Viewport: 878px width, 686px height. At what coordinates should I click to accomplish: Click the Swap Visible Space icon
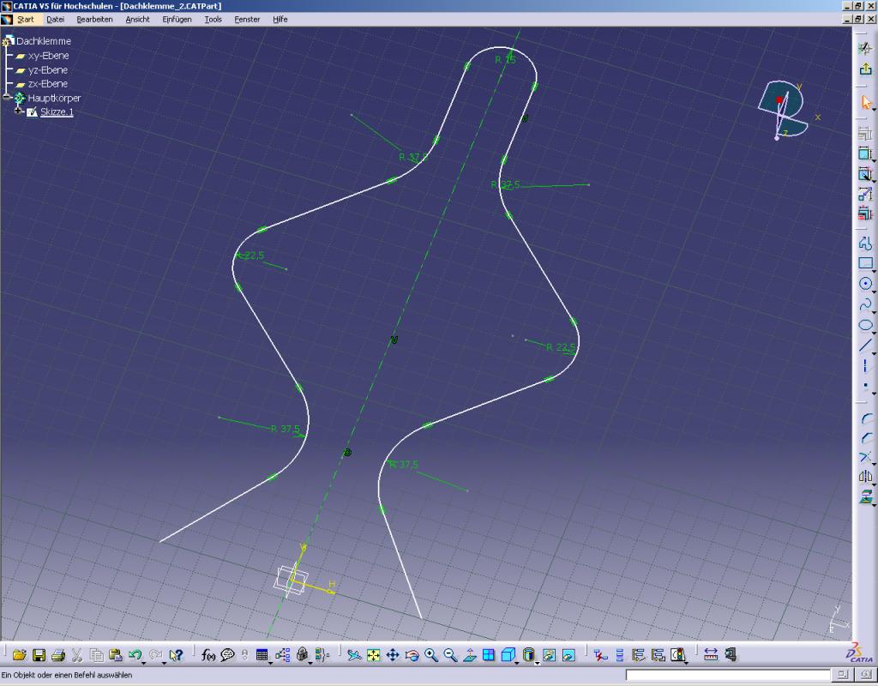[568, 654]
